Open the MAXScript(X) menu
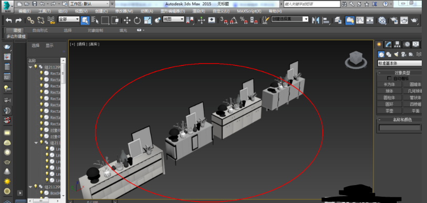427x203 pixels. (x=249, y=11)
